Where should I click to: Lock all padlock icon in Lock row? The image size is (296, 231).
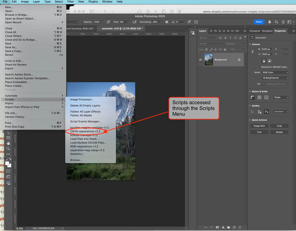point(225,50)
